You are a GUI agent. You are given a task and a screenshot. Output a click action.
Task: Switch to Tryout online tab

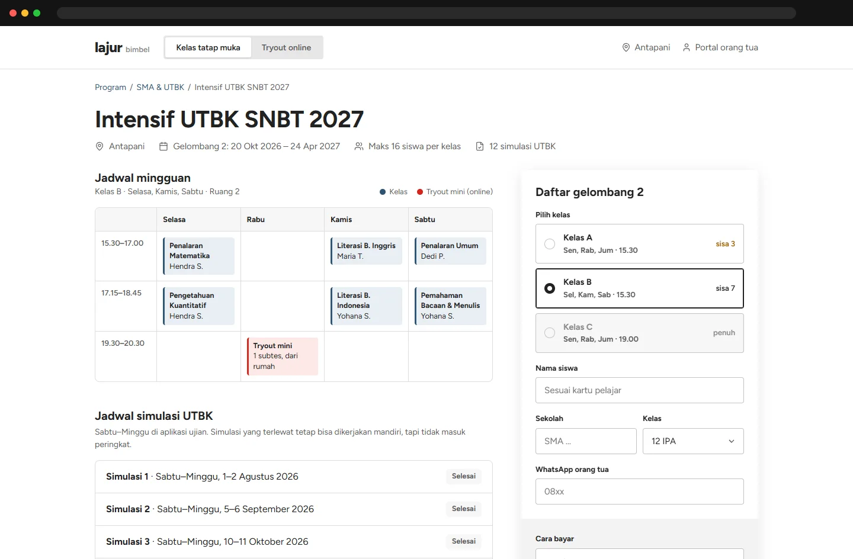click(x=286, y=47)
